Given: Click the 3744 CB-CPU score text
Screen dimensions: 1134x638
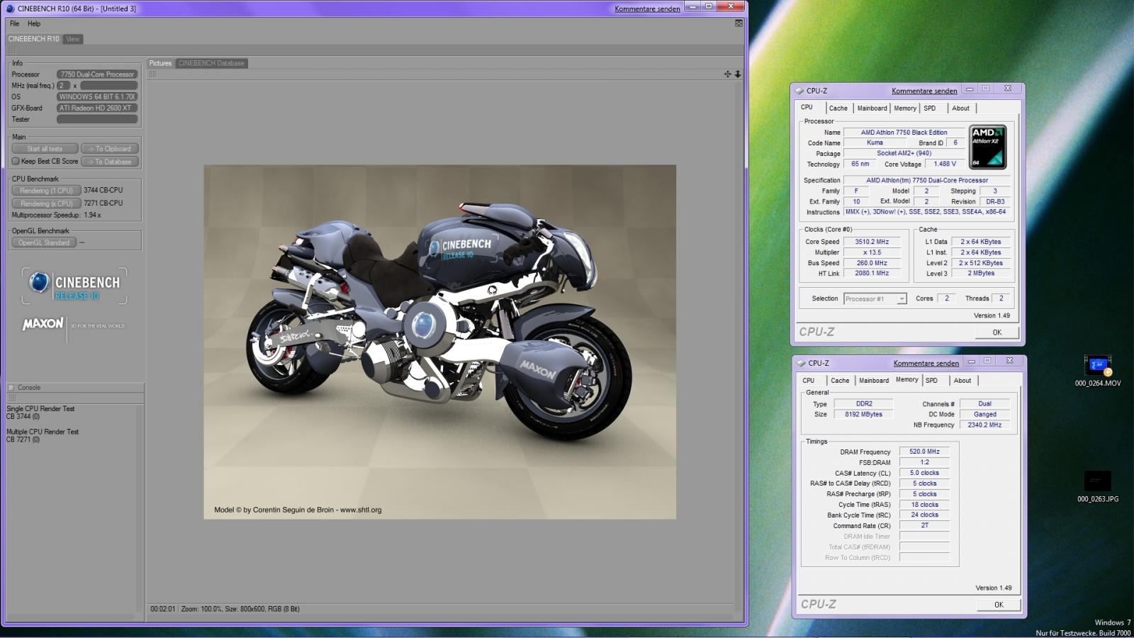Looking at the screenshot, I should click(x=103, y=190).
